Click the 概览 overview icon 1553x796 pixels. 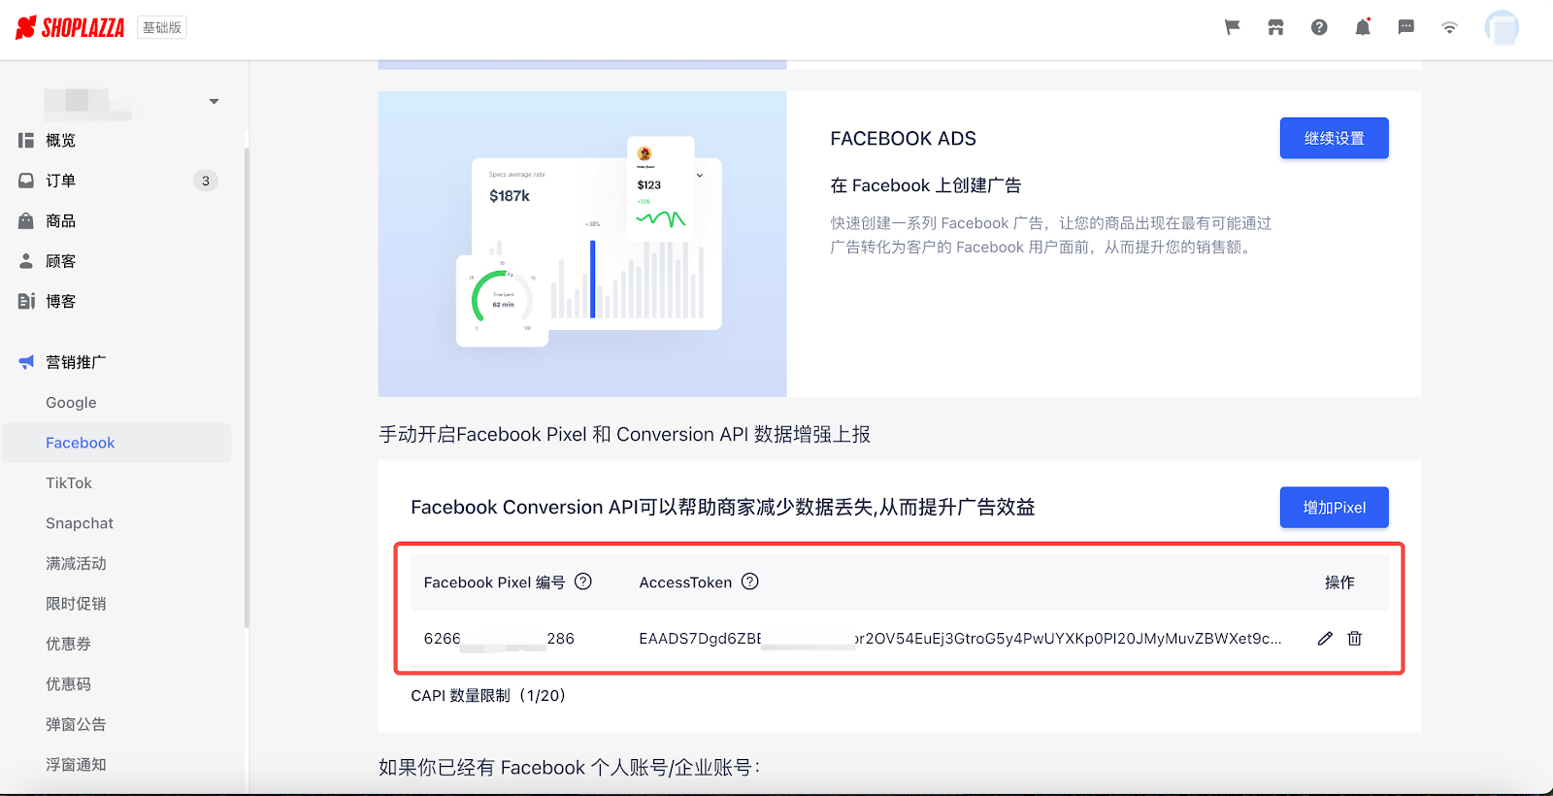click(26, 141)
